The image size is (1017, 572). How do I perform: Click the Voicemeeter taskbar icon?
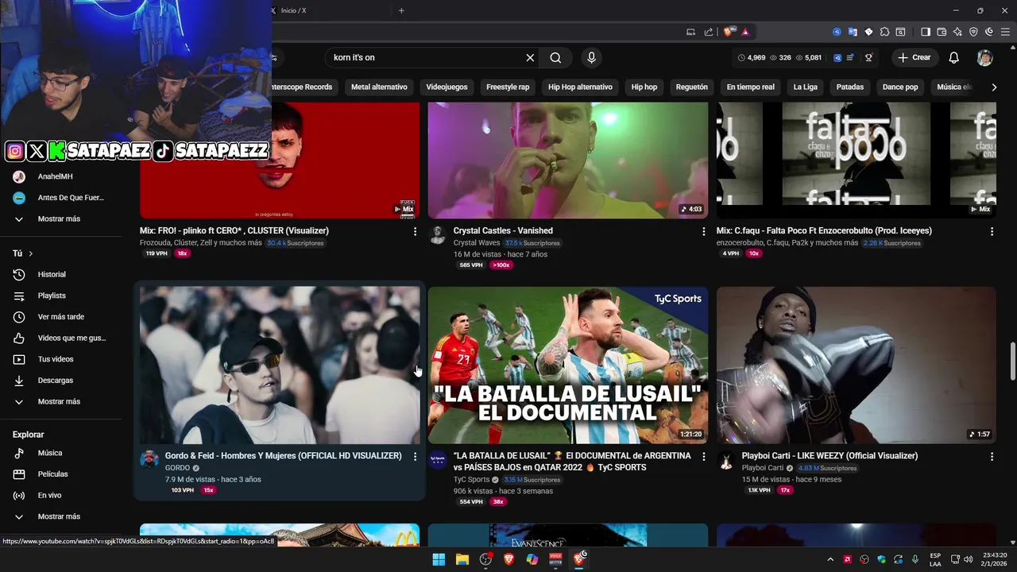click(555, 559)
